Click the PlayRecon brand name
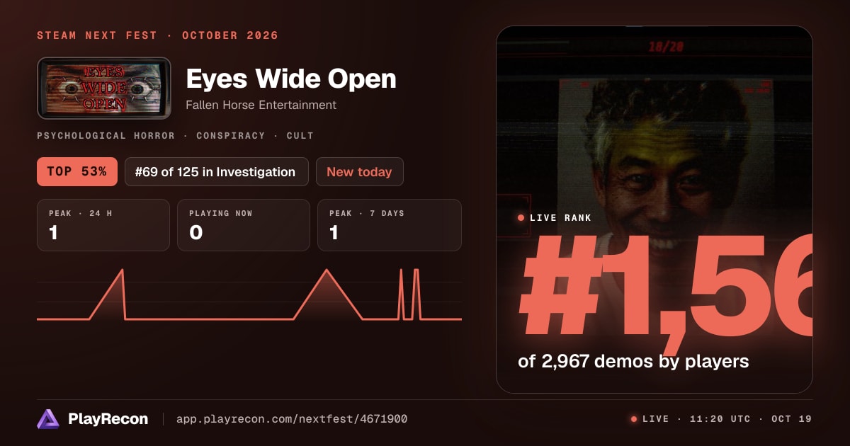Image resolution: width=850 pixels, height=446 pixels. pos(108,419)
